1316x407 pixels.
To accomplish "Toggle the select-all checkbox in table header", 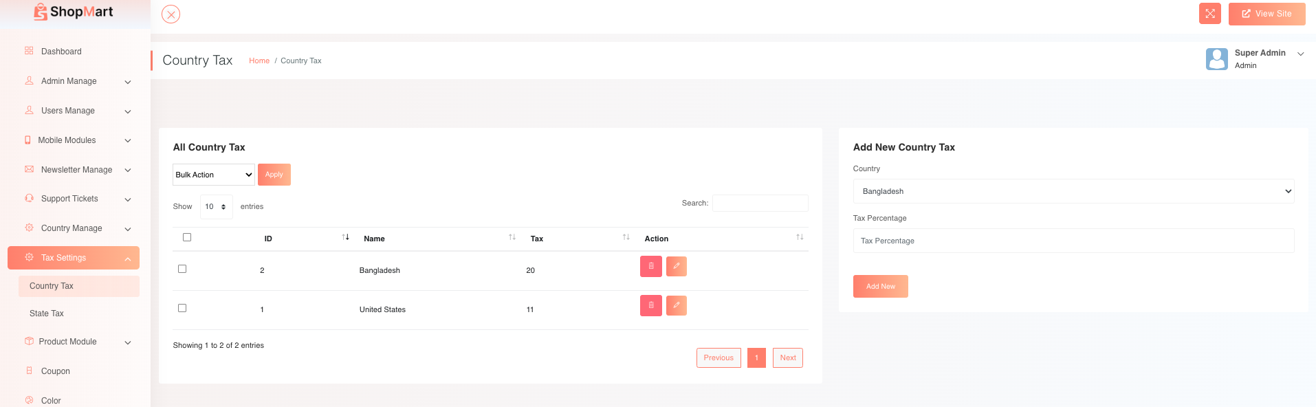I will pos(187,237).
